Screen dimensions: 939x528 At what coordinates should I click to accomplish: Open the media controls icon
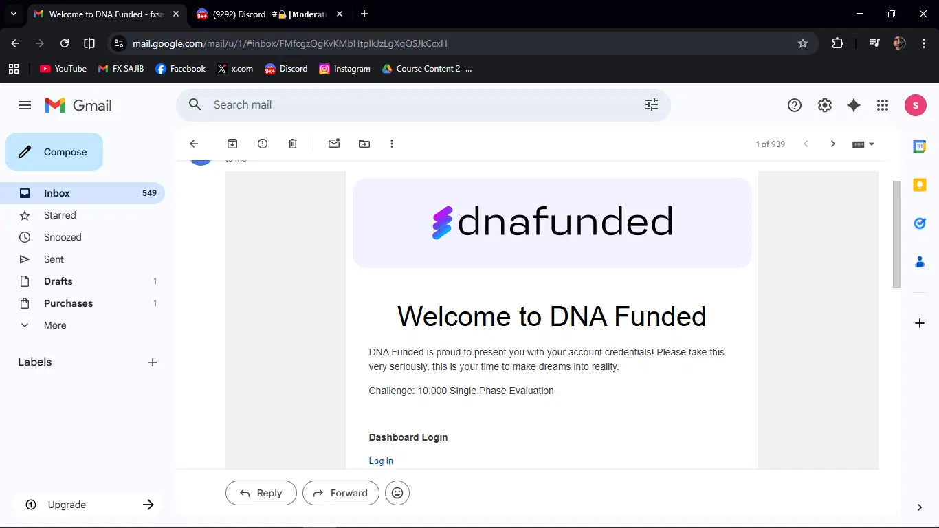874,43
